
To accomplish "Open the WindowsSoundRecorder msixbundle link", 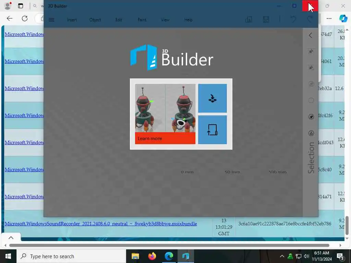I will [101, 224].
